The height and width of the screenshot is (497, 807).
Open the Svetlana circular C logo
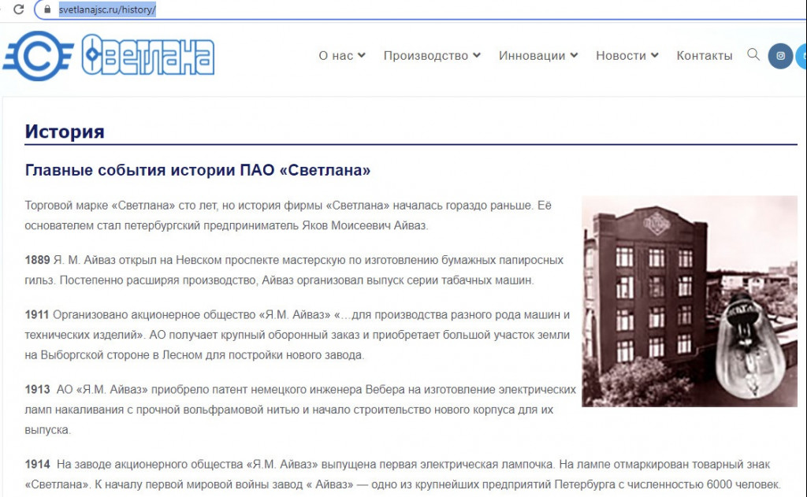(x=39, y=56)
